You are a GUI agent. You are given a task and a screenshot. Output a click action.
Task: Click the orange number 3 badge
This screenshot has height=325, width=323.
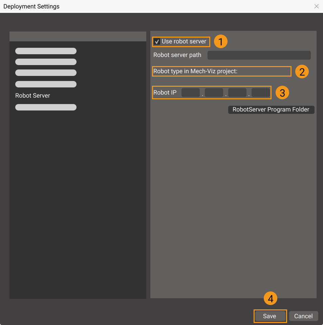[282, 93]
